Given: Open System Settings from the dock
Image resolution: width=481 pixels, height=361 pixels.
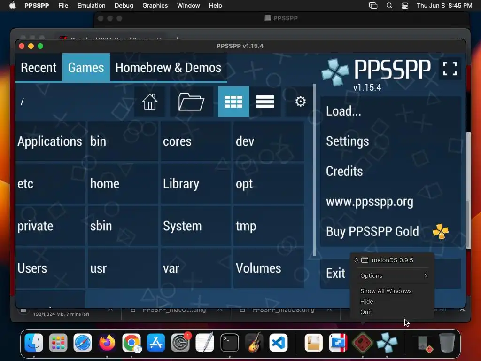Looking at the screenshot, I should (180, 342).
